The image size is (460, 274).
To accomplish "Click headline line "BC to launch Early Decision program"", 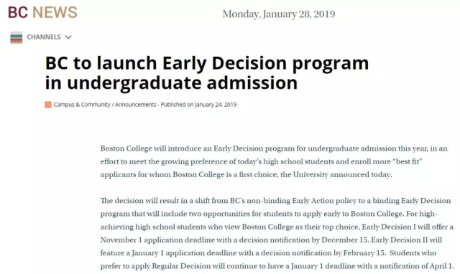I will point(207,63).
